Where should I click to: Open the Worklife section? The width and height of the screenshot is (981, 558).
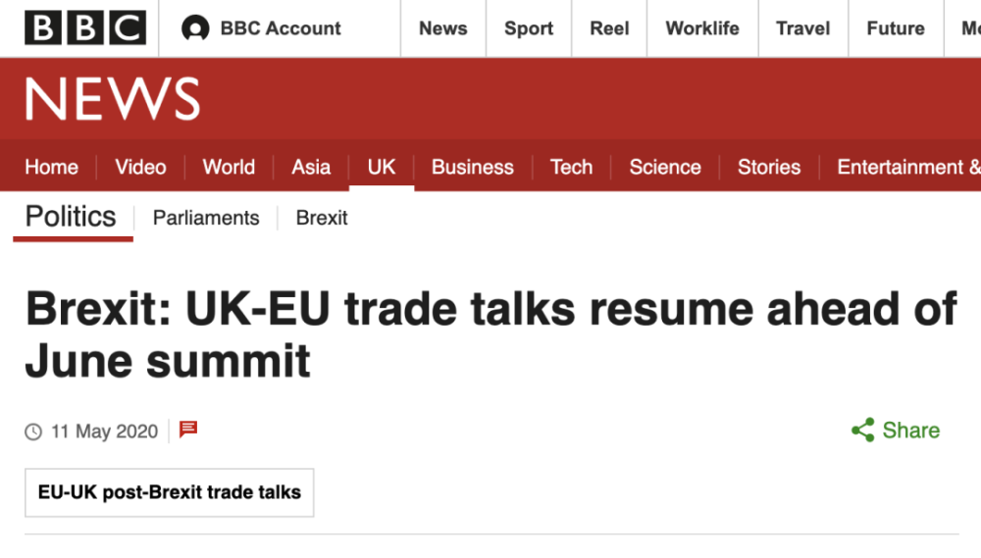(x=702, y=28)
